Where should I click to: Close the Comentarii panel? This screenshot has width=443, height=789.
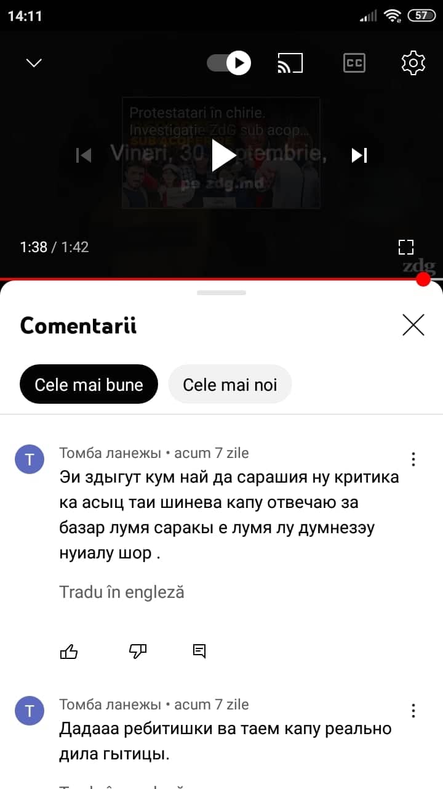click(413, 325)
